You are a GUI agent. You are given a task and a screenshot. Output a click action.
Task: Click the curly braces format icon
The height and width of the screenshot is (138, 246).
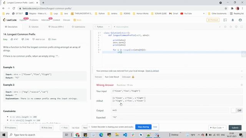[x=225, y=27]
